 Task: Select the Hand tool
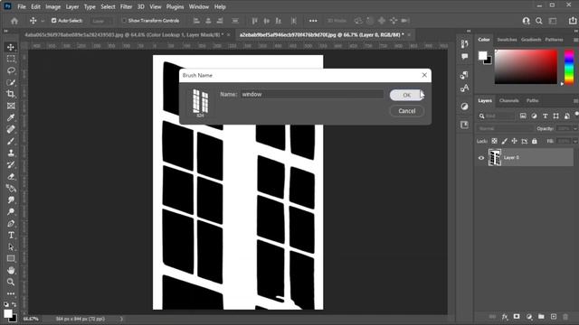11,271
